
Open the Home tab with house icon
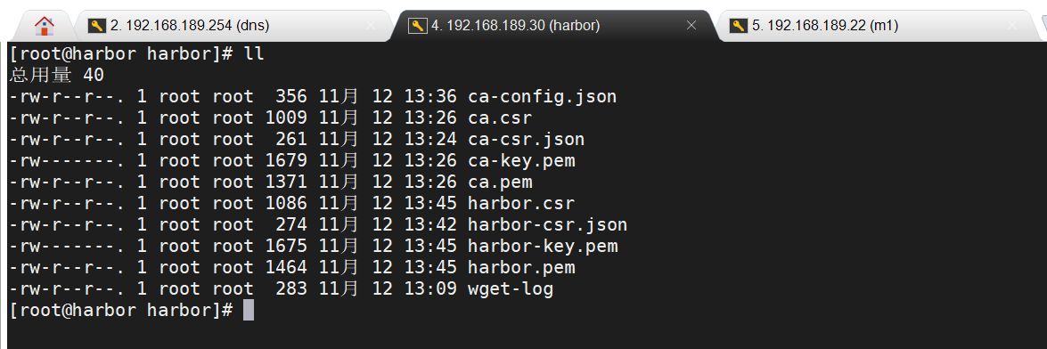[44, 26]
